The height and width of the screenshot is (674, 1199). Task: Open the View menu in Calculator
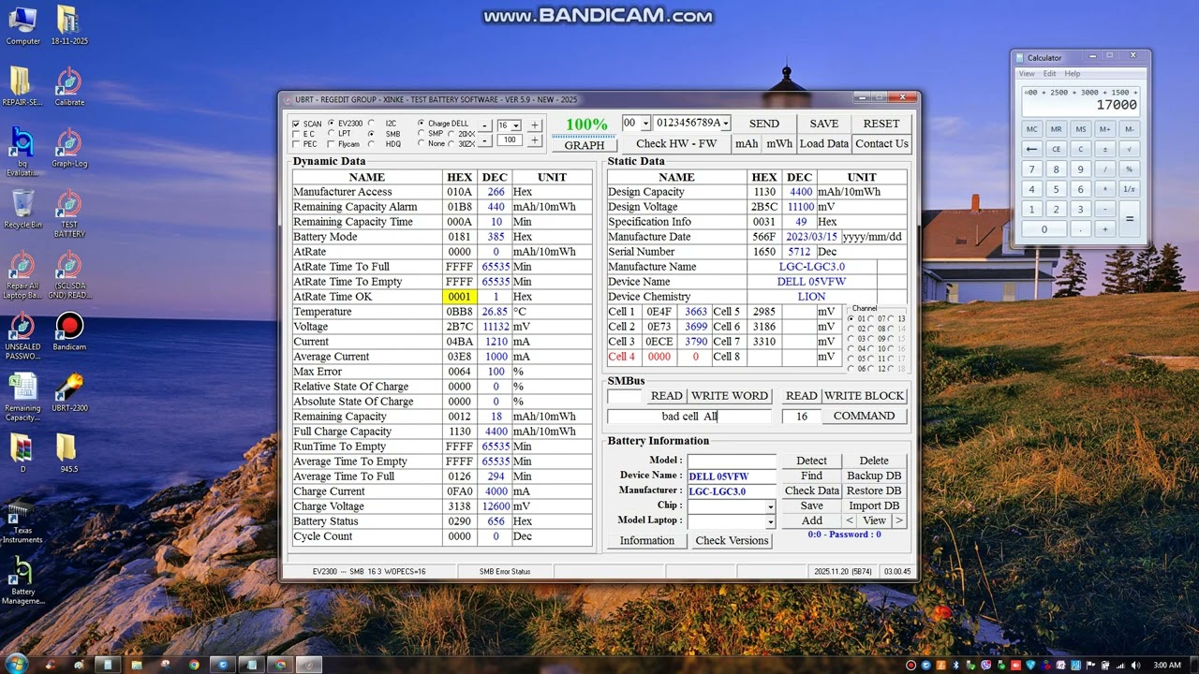[1028, 73]
